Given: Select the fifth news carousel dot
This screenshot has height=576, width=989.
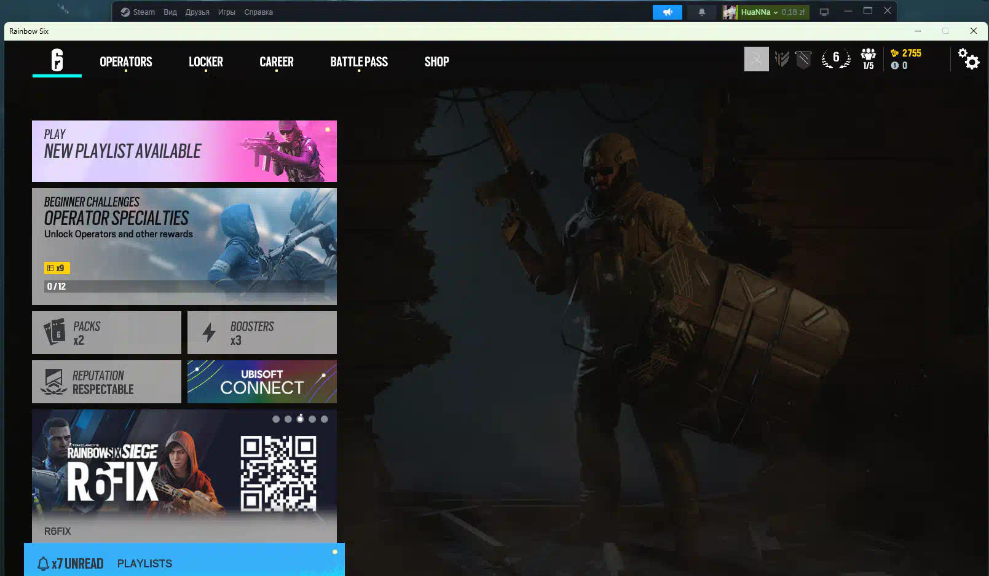Looking at the screenshot, I should [325, 419].
